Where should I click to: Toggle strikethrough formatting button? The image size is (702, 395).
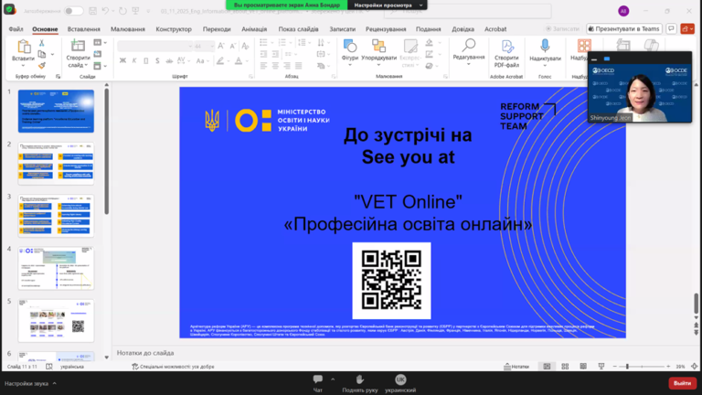(169, 60)
